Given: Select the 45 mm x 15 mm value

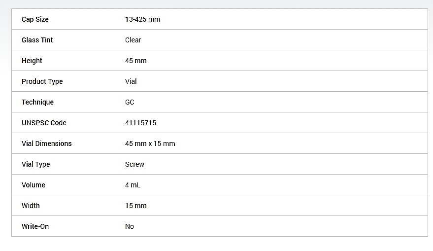Looking at the screenshot, I should click(x=150, y=143).
